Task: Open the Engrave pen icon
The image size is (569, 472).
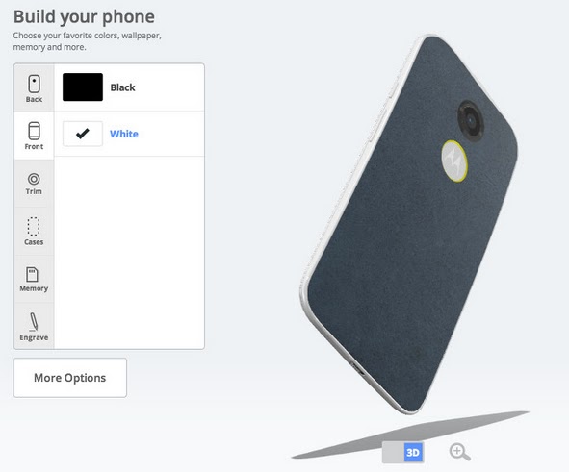Action: pyautogui.click(x=34, y=322)
